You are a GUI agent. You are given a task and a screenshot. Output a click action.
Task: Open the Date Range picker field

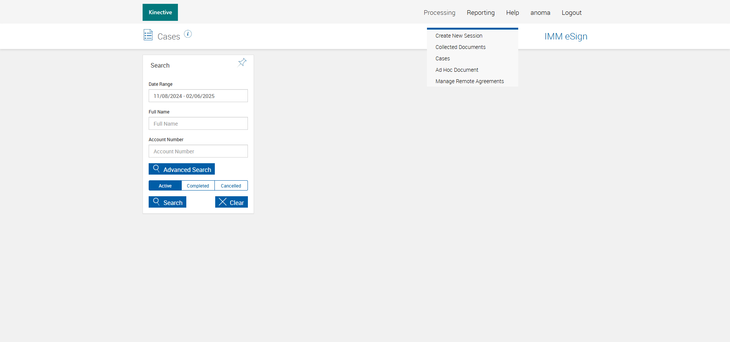(198, 96)
